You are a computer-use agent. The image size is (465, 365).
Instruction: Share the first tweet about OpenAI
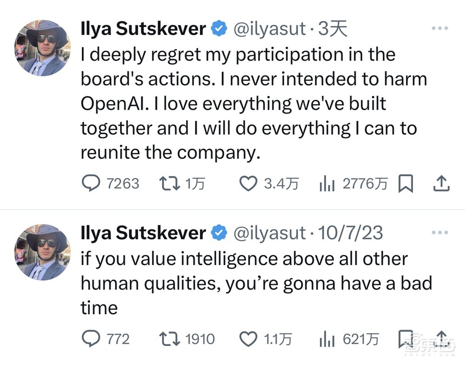(x=441, y=184)
